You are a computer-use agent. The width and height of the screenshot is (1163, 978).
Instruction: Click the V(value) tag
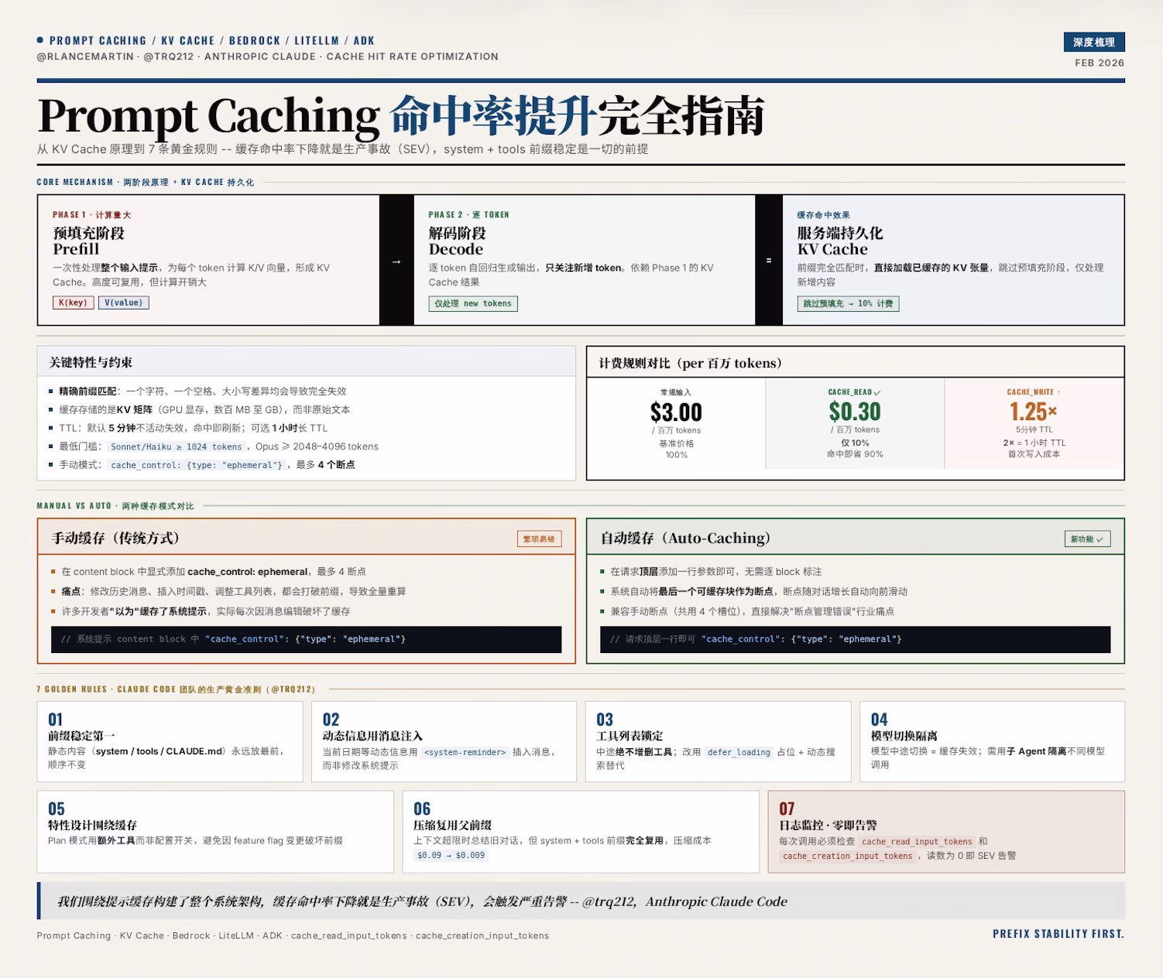[x=124, y=303]
